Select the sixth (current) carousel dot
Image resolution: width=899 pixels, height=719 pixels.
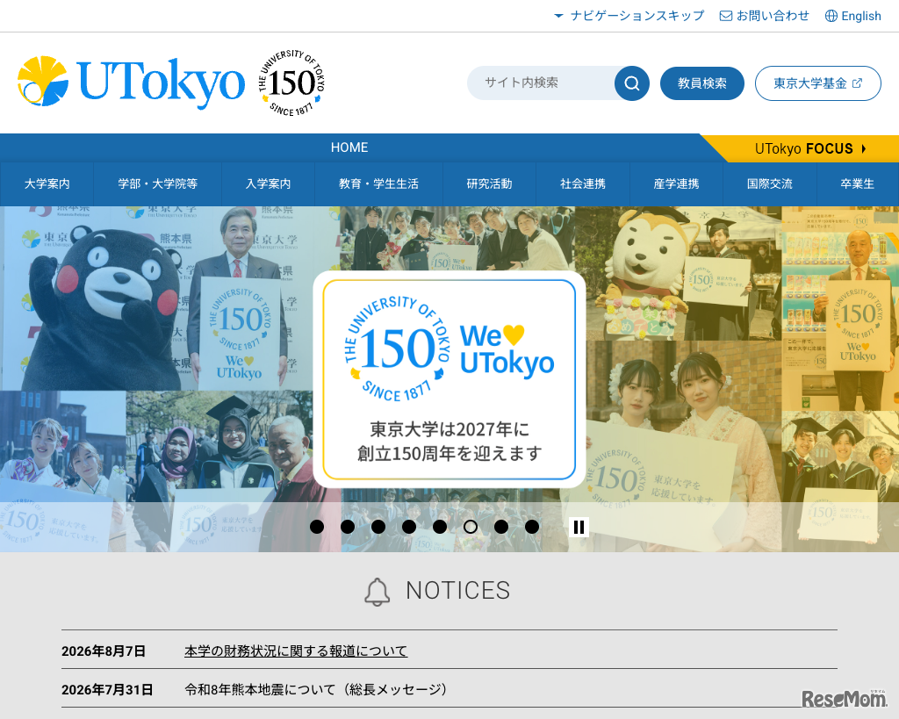click(471, 527)
